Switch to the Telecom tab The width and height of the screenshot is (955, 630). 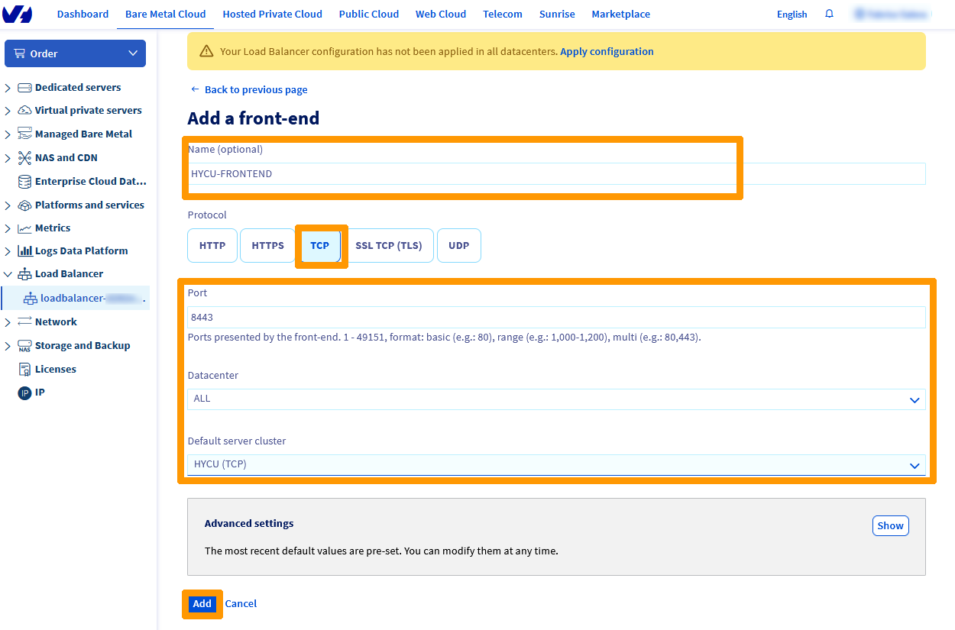pos(502,14)
